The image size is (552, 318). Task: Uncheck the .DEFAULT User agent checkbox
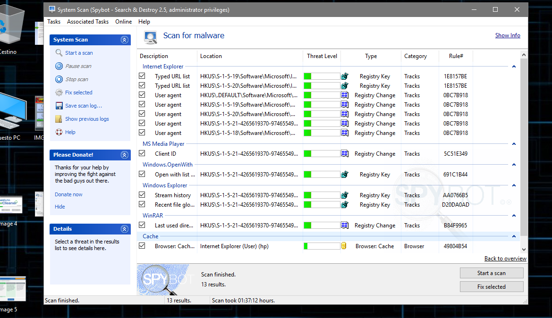coord(142,95)
